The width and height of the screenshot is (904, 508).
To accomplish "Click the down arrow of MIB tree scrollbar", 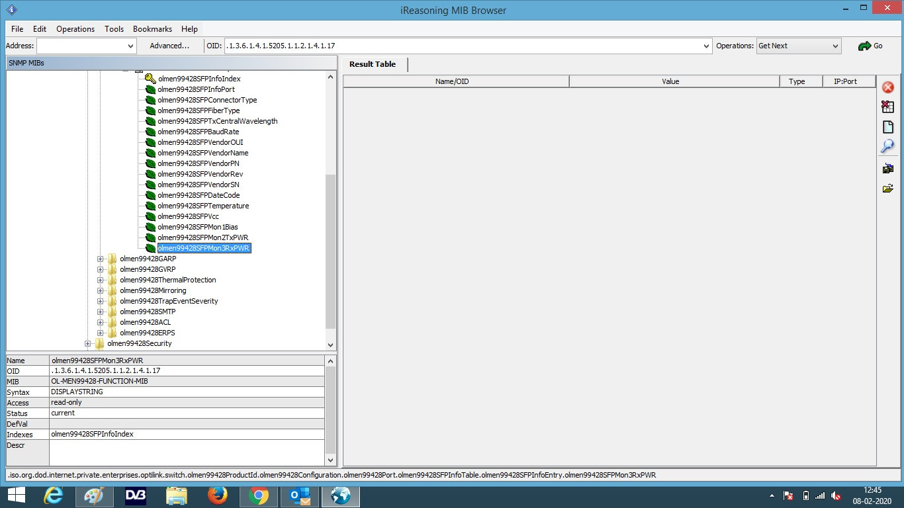I will click(331, 345).
